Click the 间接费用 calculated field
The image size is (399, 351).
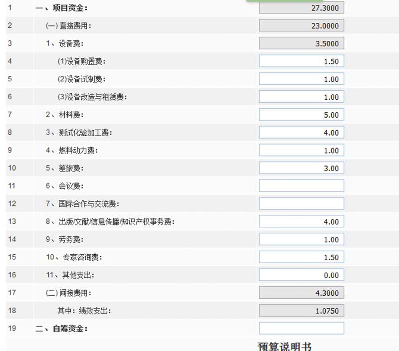pyautogui.click(x=302, y=293)
